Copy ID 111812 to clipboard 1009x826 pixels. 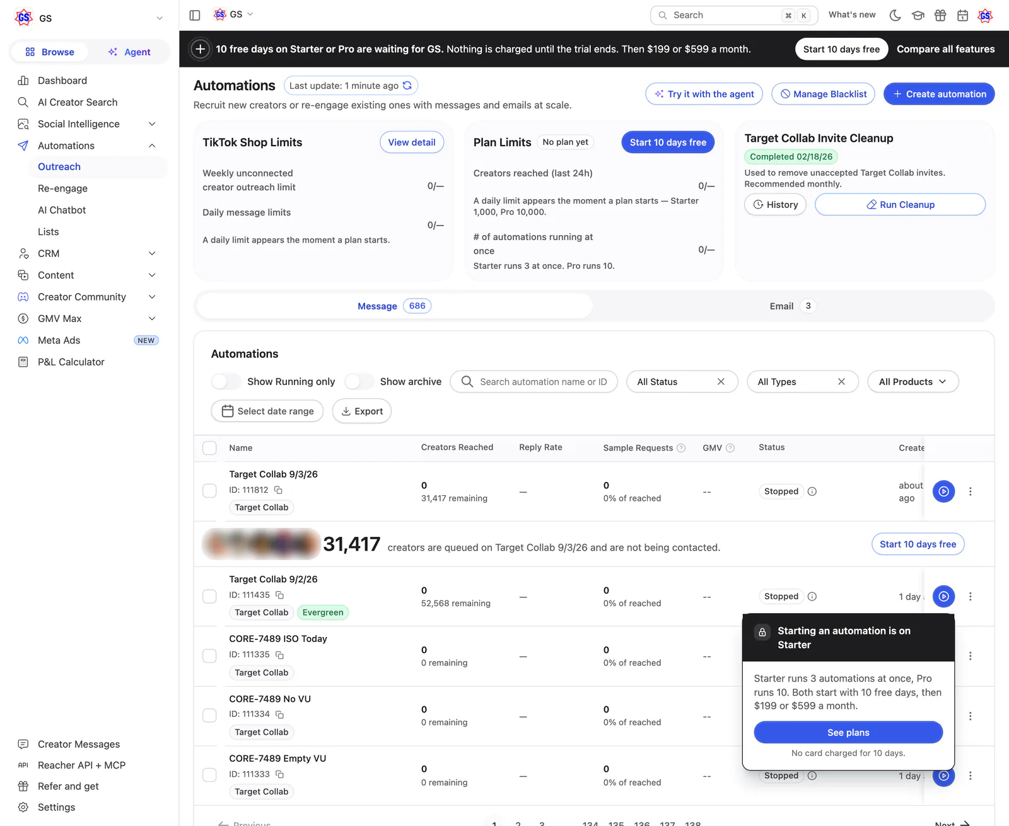point(278,490)
